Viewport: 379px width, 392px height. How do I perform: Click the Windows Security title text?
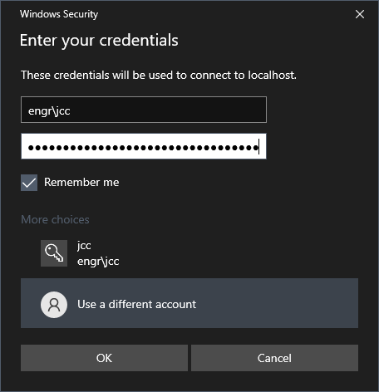coord(59,14)
